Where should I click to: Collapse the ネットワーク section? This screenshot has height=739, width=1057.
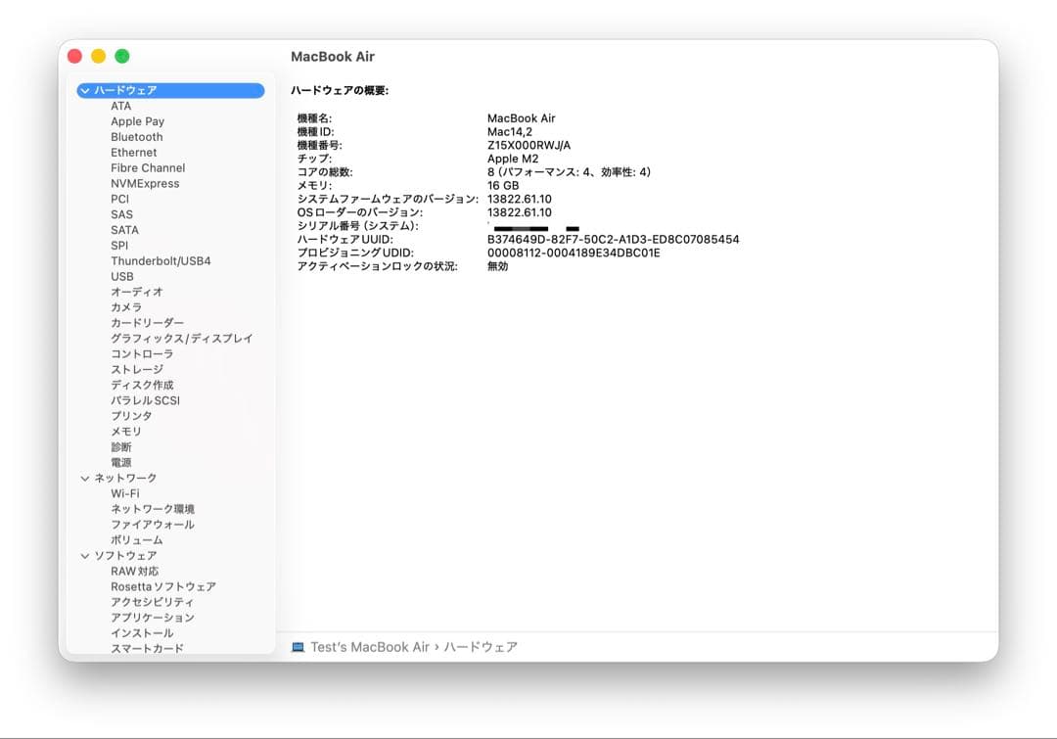pos(85,477)
